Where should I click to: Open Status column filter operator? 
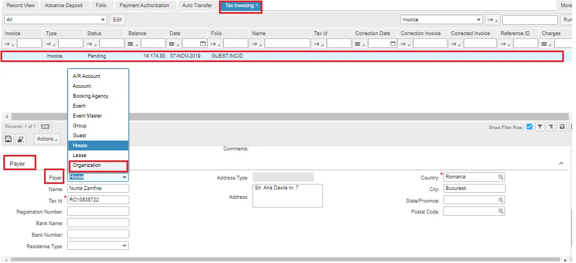[x=92, y=43]
